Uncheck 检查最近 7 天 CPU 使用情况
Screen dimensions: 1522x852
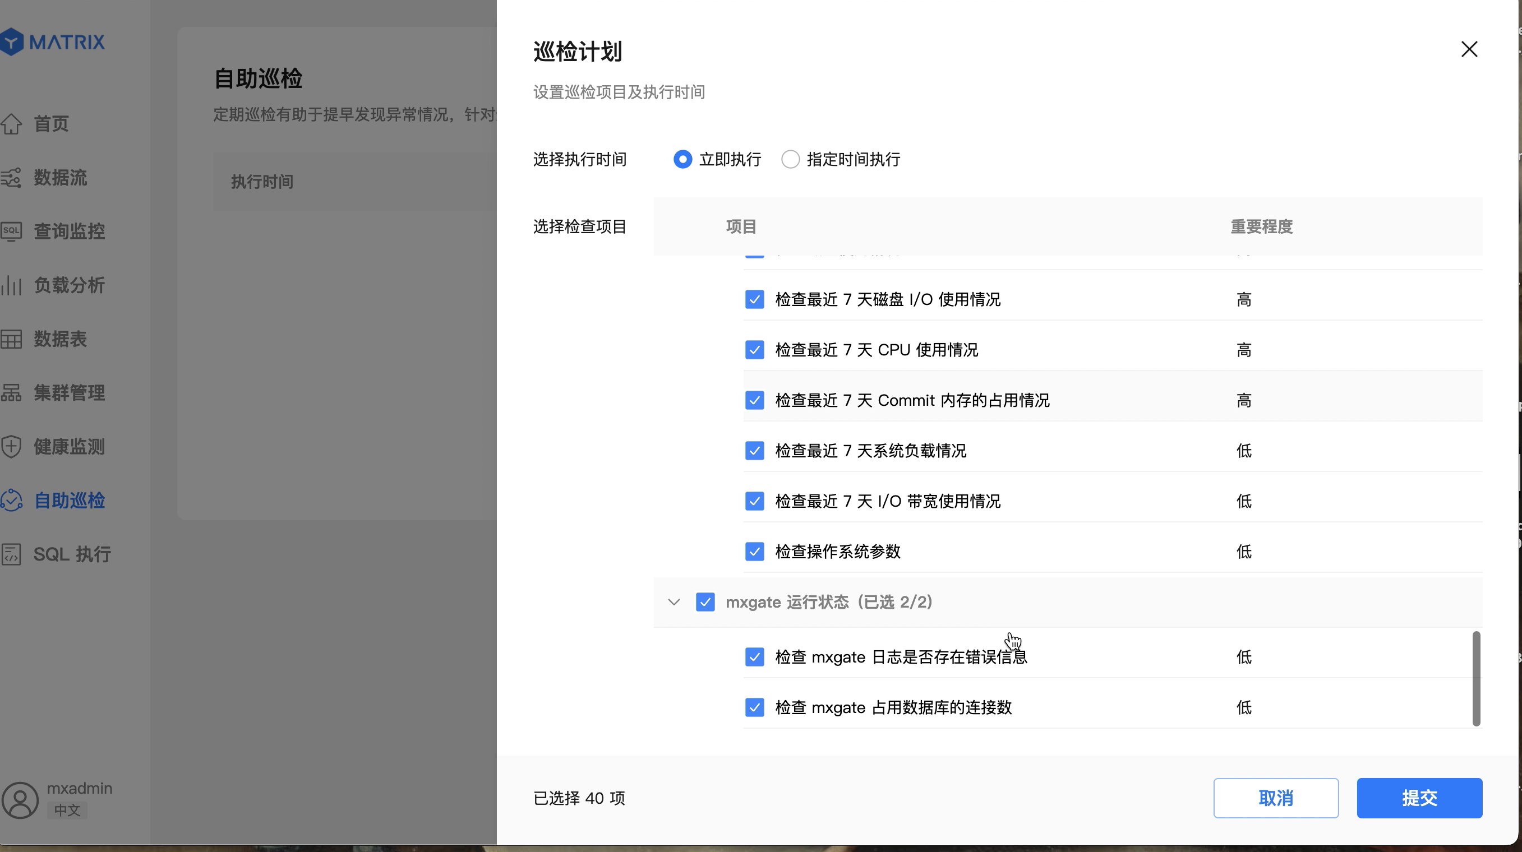(754, 350)
